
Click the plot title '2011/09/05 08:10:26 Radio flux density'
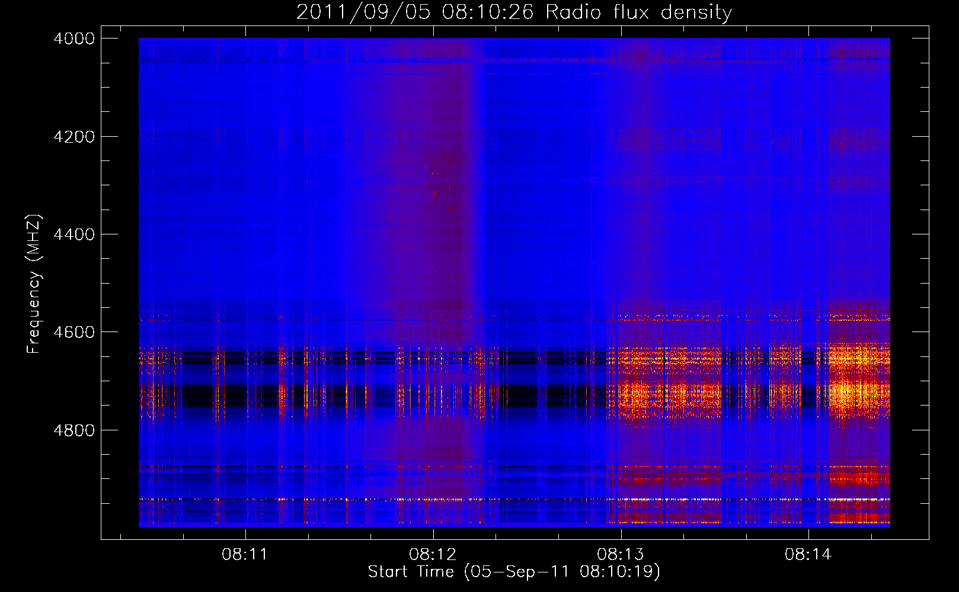point(514,12)
